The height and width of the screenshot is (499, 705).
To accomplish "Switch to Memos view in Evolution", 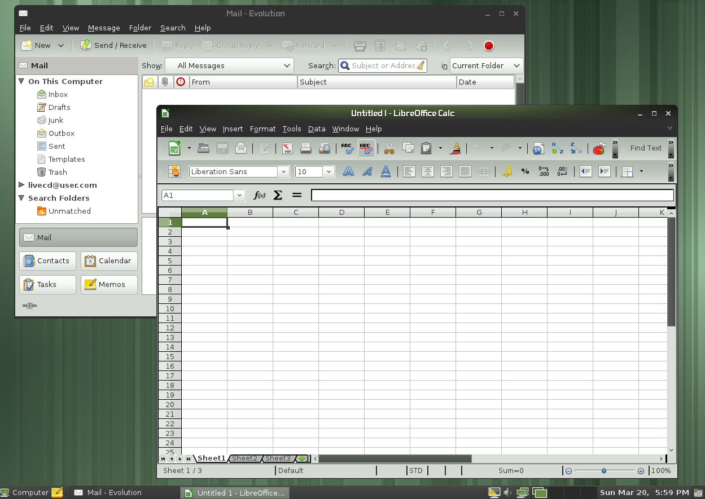I will (109, 285).
